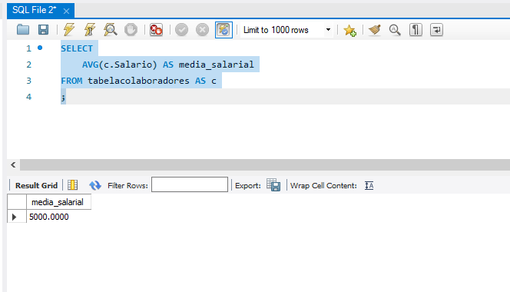Toggle invisible characters pilcrow icon
This screenshot has width=510, height=292.
[x=416, y=30]
